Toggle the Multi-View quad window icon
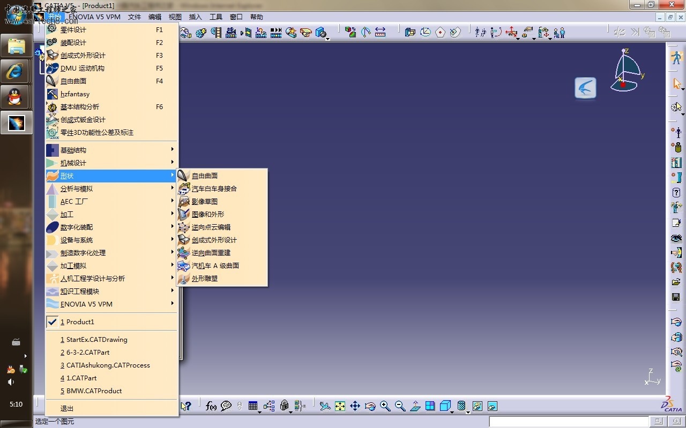This screenshot has width=686, height=428. tap(430, 406)
